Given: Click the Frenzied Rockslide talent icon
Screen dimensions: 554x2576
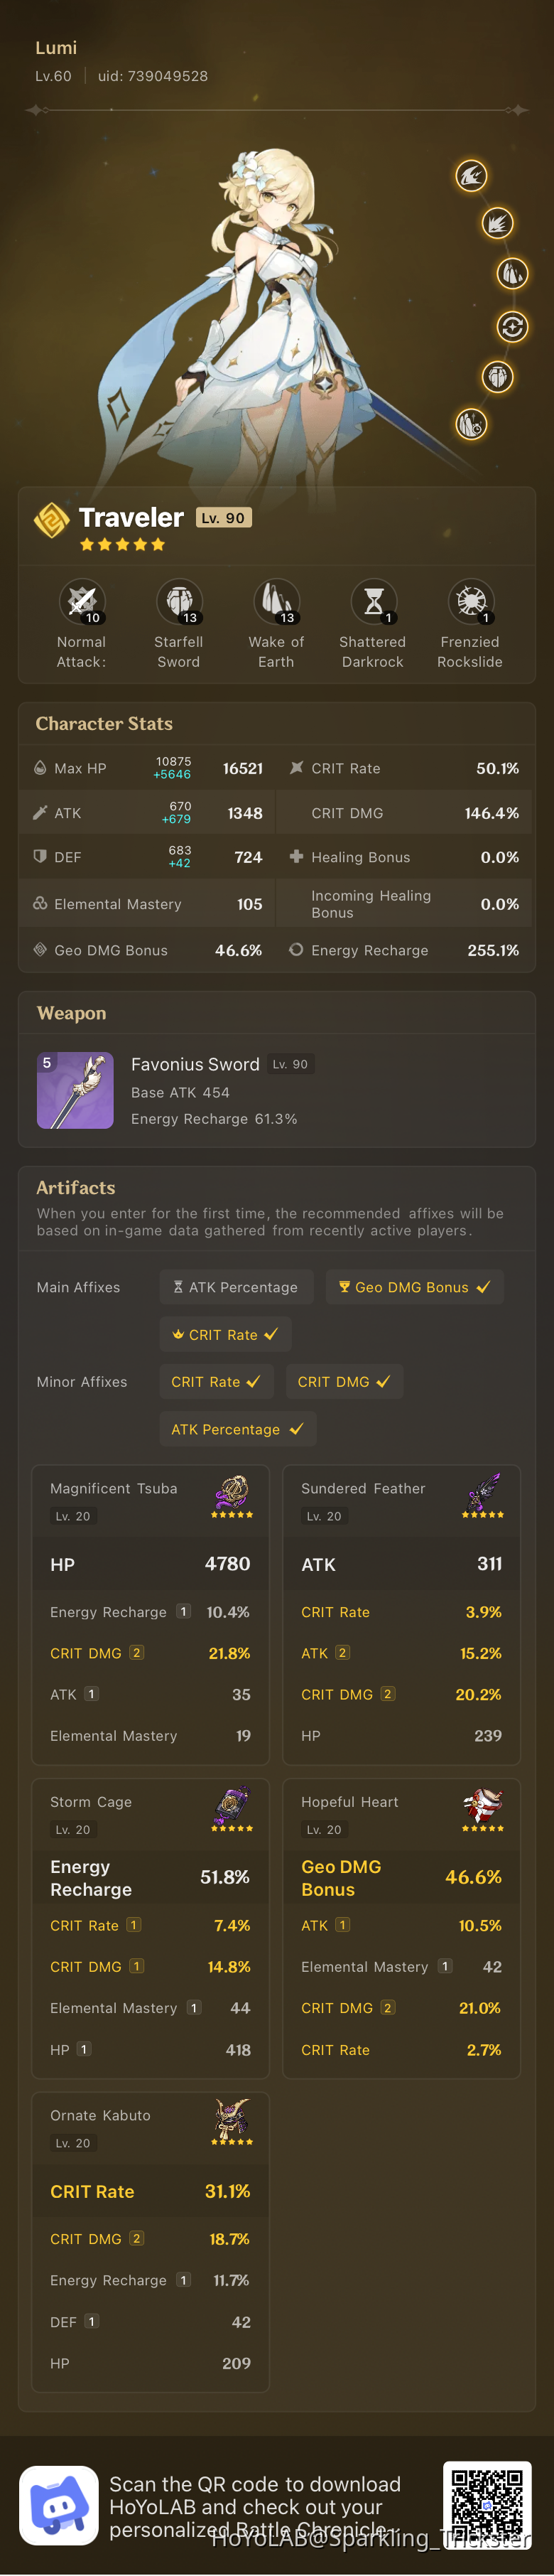Looking at the screenshot, I should coord(470,601).
